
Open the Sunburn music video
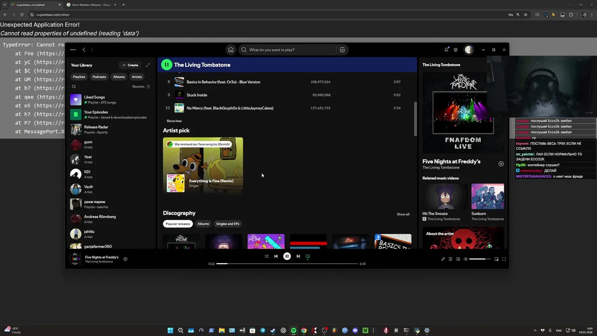(487, 202)
